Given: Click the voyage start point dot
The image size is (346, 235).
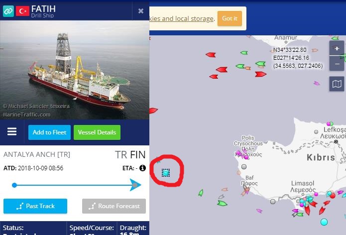Looking at the screenshot, I should (14, 185).
